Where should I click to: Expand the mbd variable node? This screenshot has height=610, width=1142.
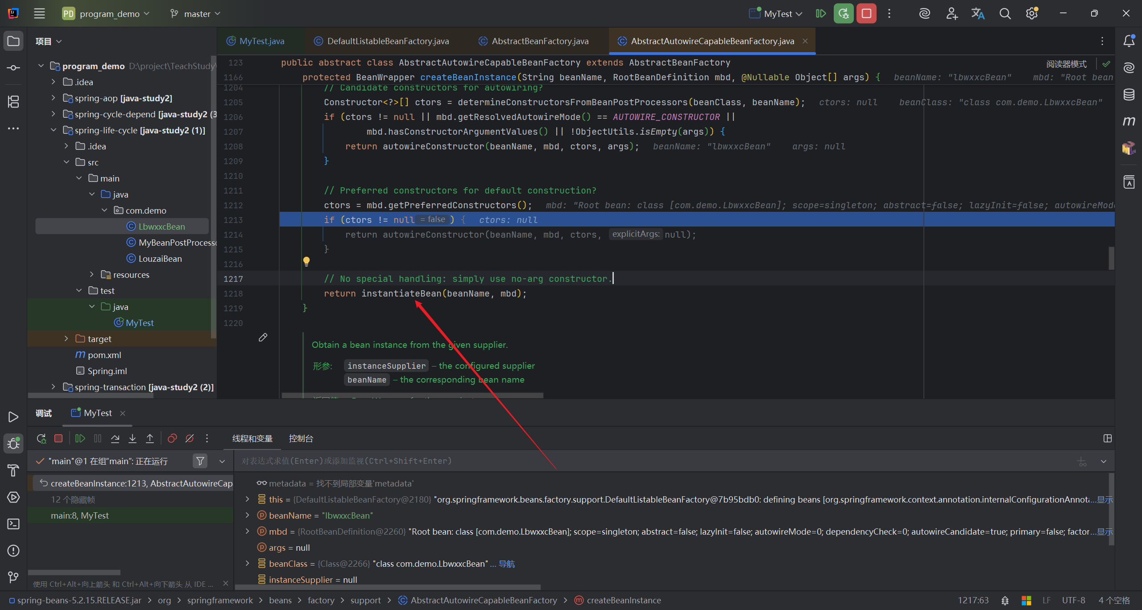click(248, 532)
